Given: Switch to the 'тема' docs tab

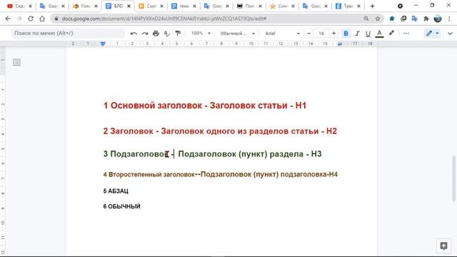Looking at the screenshot, I should 184,6.
